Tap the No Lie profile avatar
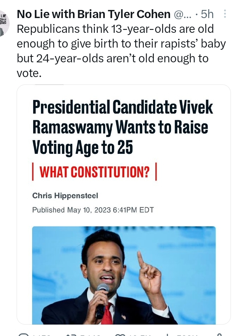 4,23
